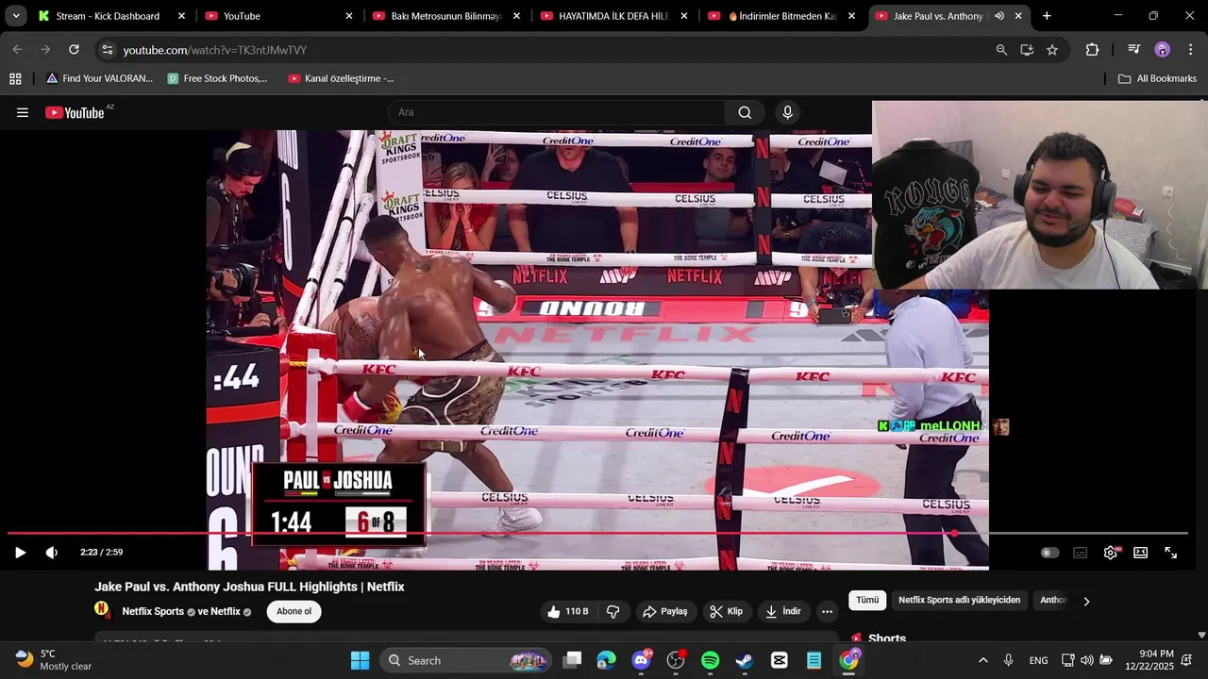The width and height of the screenshot is (1208, 679).
Task: Enter fullscreen in the video player
Action: coord(1170,553)
